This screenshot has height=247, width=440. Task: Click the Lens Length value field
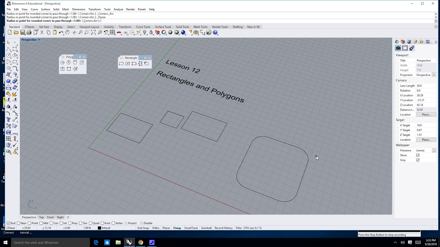(426, 86)
